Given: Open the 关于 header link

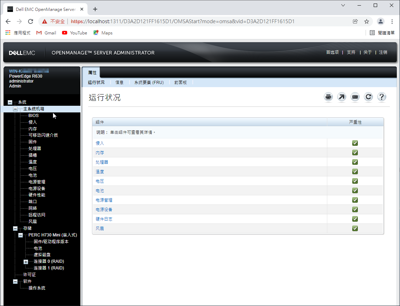Looking at the screenshot, I should (x=368, y=52).
